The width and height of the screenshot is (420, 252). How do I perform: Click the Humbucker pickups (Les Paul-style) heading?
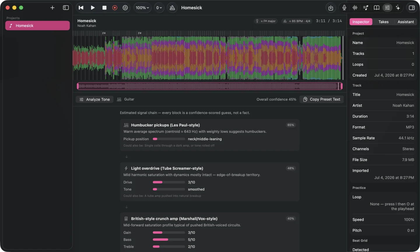click(165, 125)
